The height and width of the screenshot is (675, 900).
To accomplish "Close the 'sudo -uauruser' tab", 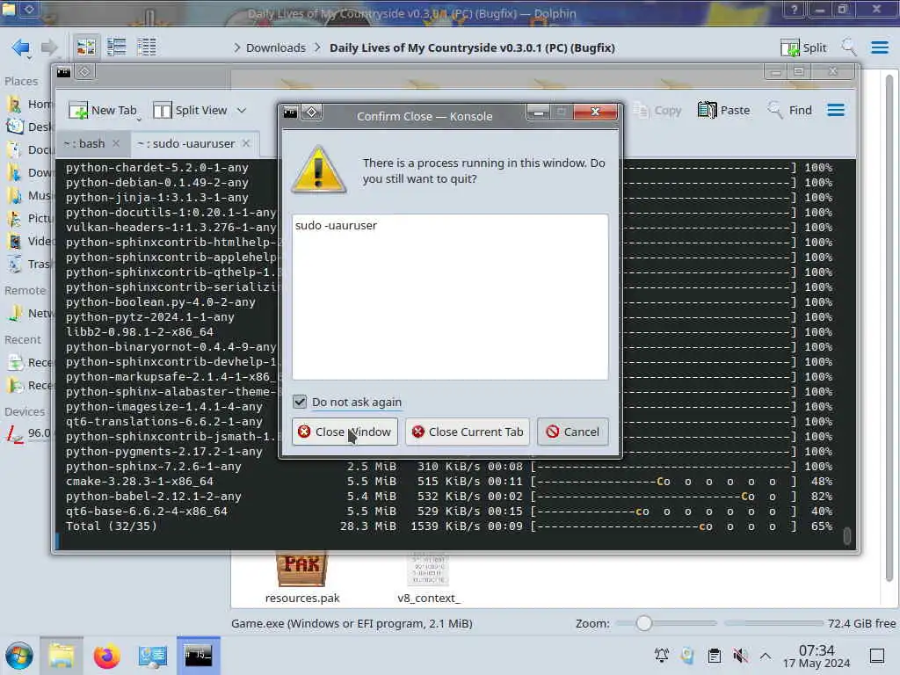I will point(246,143).
